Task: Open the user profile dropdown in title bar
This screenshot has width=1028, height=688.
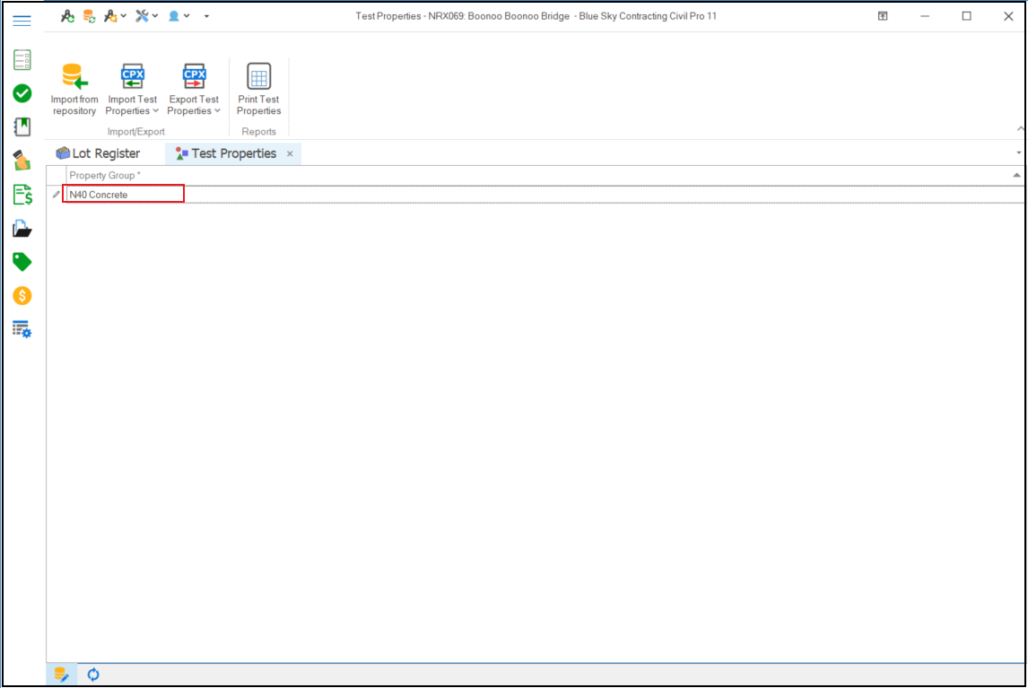Action: pos(179,16)
